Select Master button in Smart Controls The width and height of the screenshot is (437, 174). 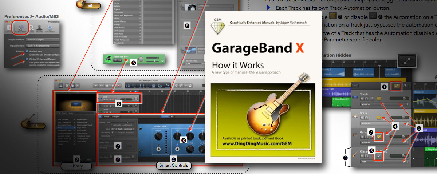tap(107, 116)
